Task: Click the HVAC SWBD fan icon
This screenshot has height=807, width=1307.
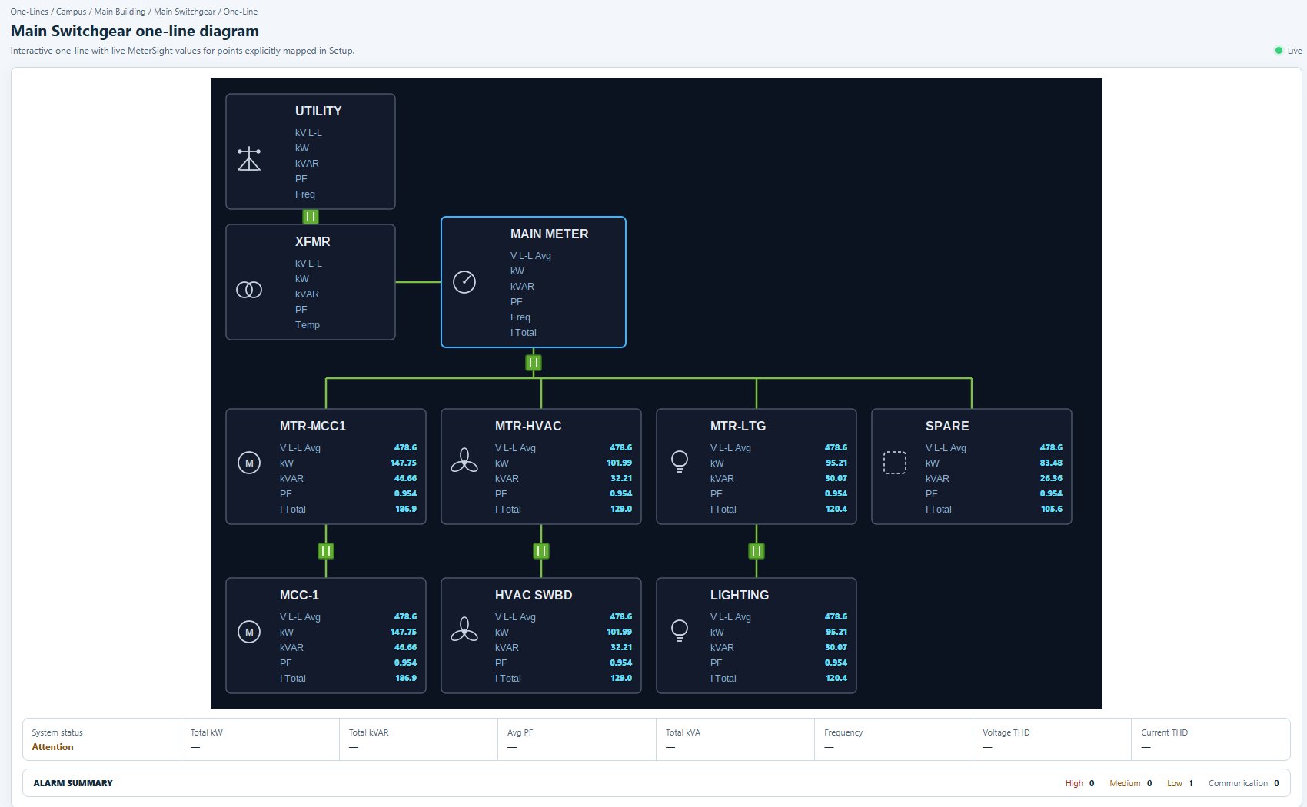Action: pyautogui.click(x=464, y=629)
